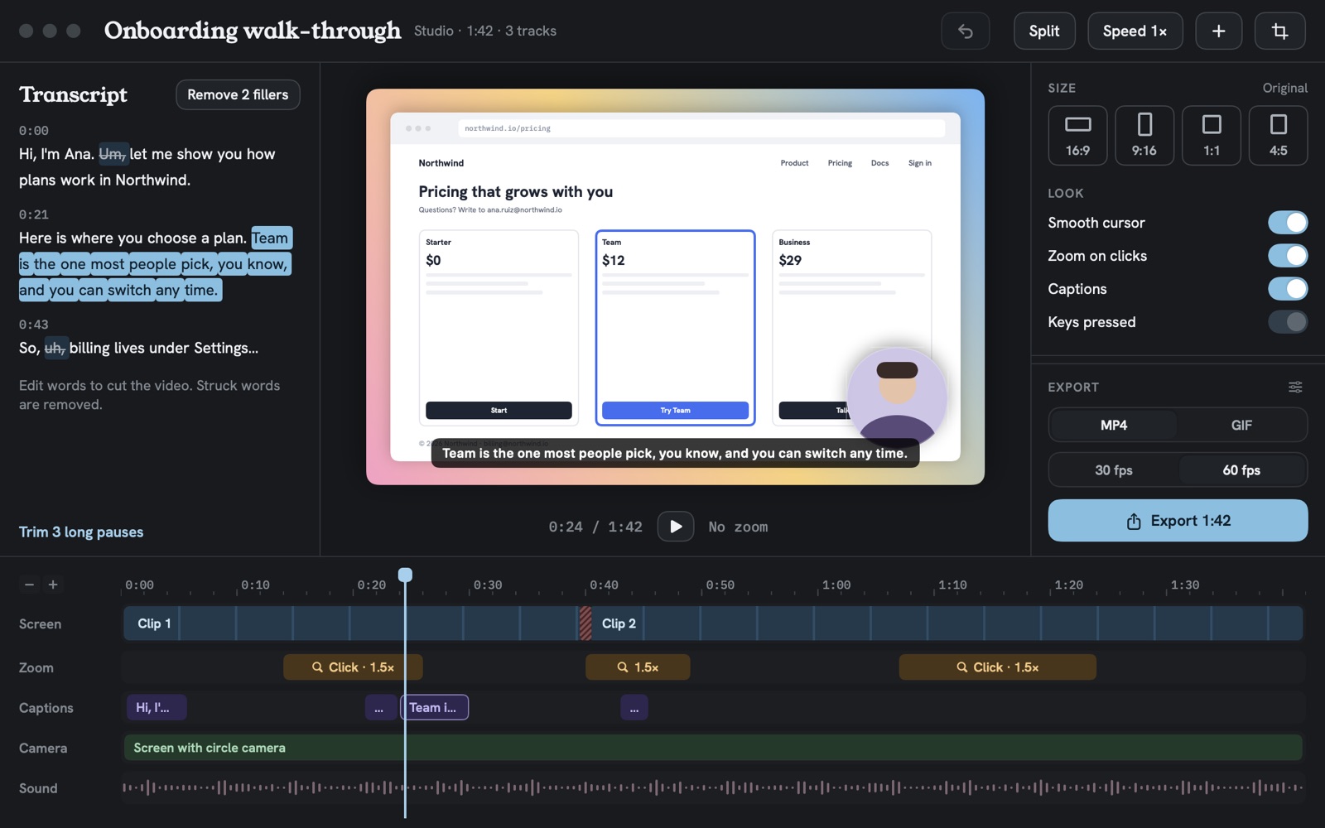Click the plus add button in toolbar
Image resolution: width=1325 pixels, height=828 pixels.
tap(1218, 31)
